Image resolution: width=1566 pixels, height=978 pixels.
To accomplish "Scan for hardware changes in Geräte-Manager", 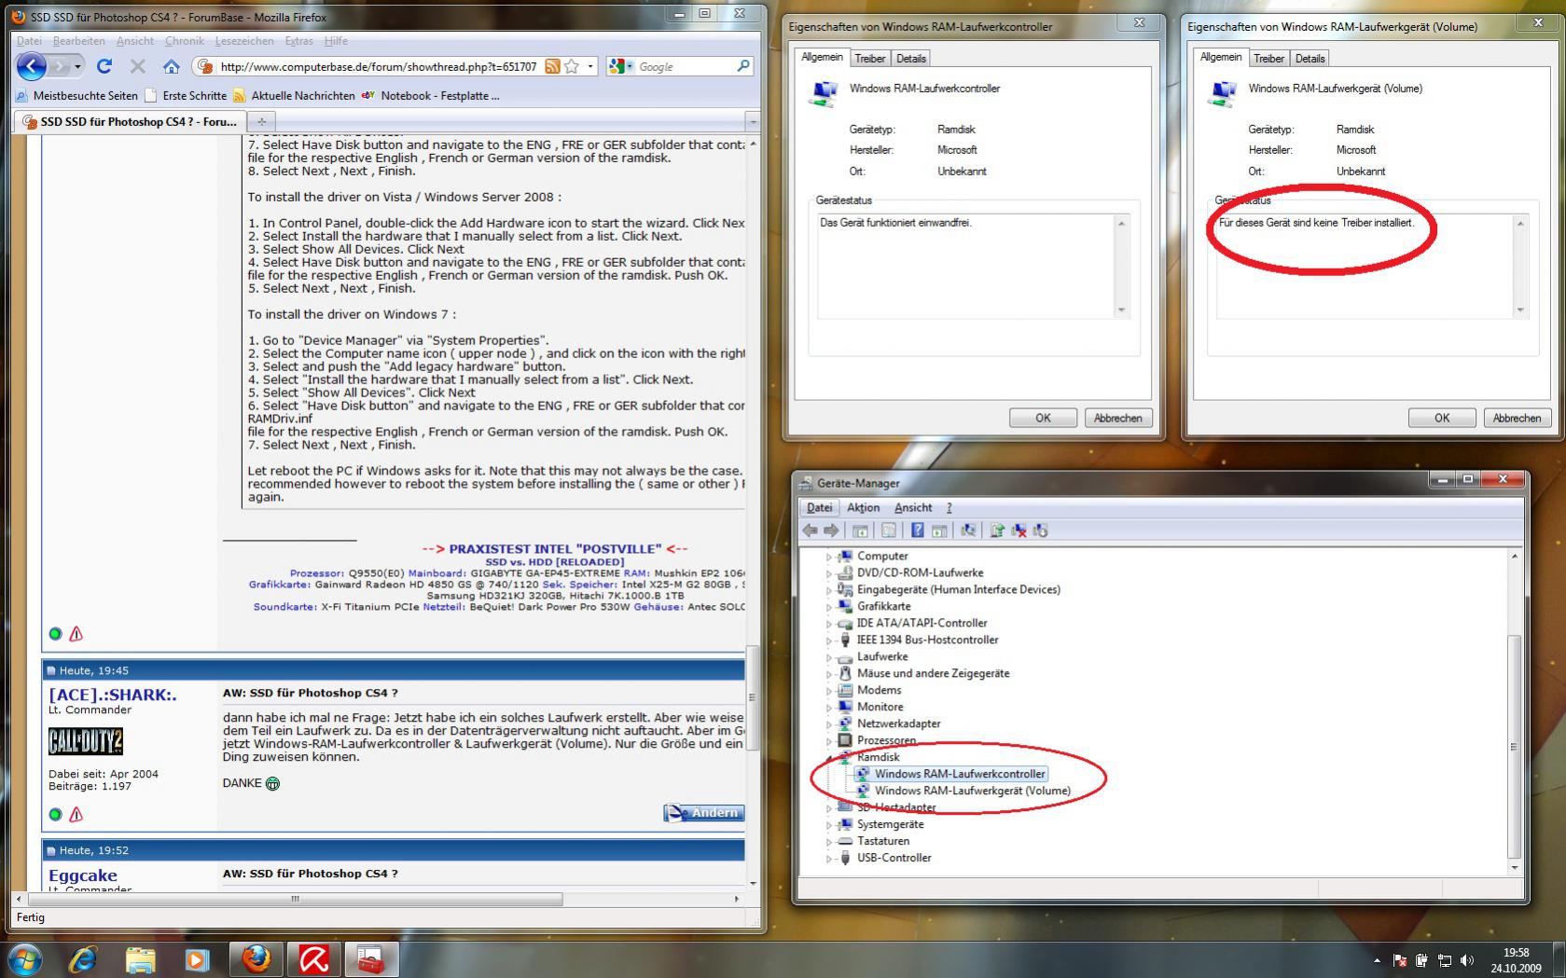I will click(968, 530).
